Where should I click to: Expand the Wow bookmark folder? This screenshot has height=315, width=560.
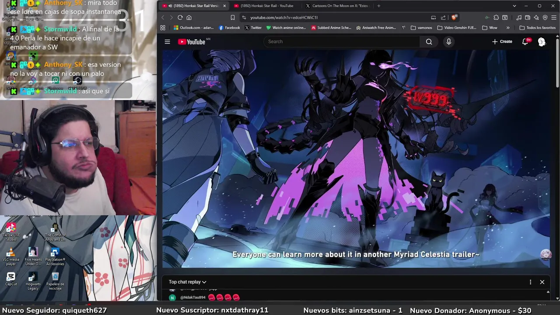click(490, 28)
